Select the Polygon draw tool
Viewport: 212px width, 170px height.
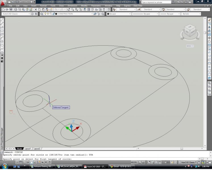point(2,31)
